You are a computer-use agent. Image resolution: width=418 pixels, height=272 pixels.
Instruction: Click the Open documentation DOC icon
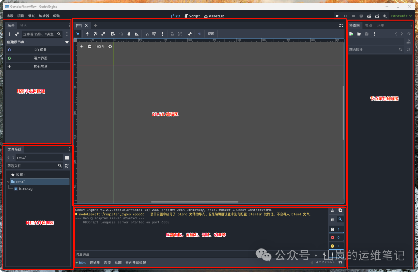(x=408, y=41)
